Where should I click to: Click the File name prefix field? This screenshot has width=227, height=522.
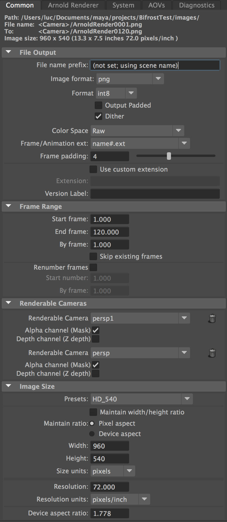[155, 65]
